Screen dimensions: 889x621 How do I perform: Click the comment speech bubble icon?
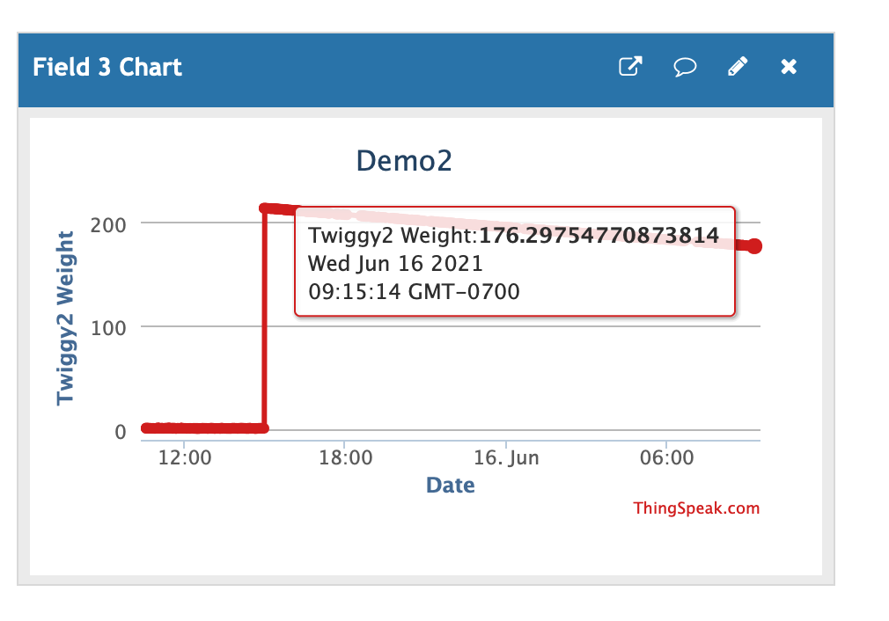(685, 67)
